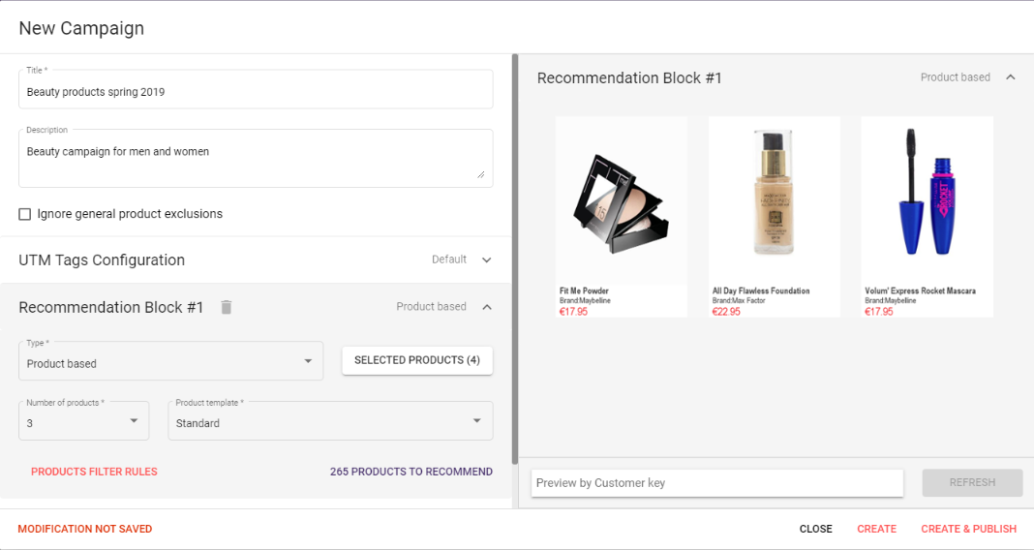Image resolution: width=1034 pixels, height=550 pixels.
Task: Click 265 Products to Recommend link
Action: tap(411, 472)
